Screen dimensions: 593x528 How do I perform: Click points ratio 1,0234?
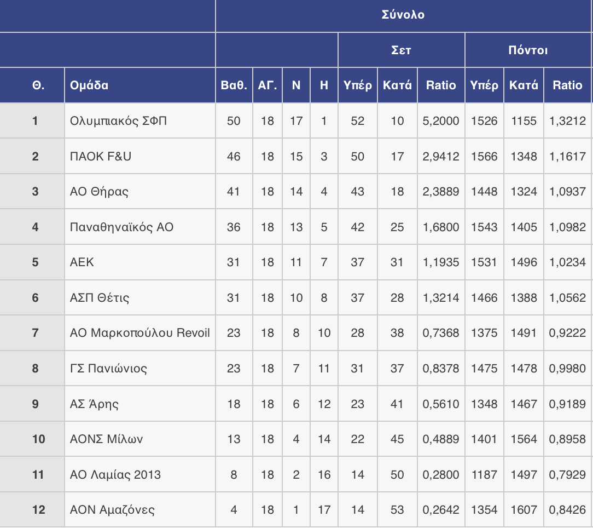tap(567, 262)
